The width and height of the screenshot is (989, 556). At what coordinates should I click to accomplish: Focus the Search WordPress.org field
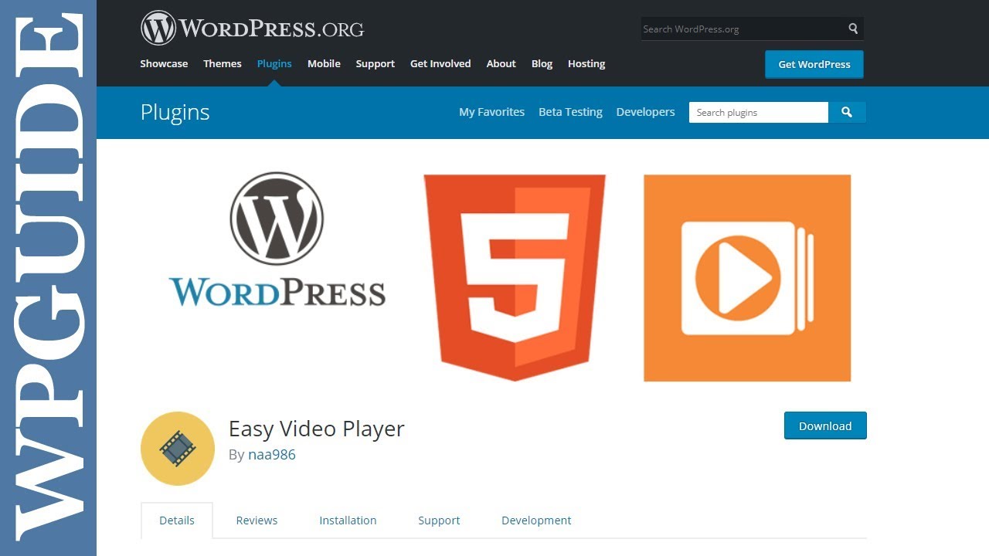coord(743,29)
